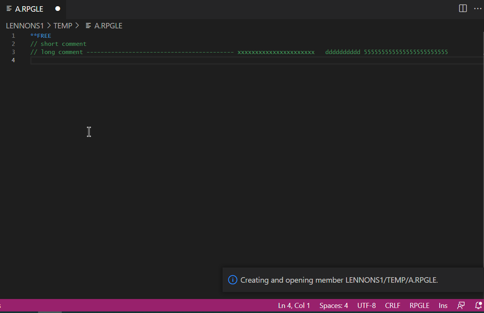This screenshot has height=313, width=484.
Task: Click the notifications bell in the status bar
Action: [x=478, y=306]
